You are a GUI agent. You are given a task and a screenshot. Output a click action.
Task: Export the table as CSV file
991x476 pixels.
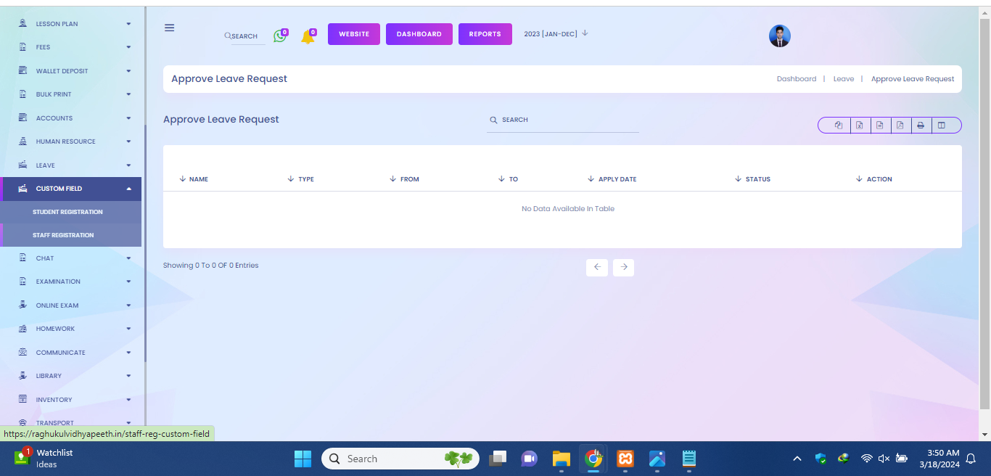tap(879, 126)
